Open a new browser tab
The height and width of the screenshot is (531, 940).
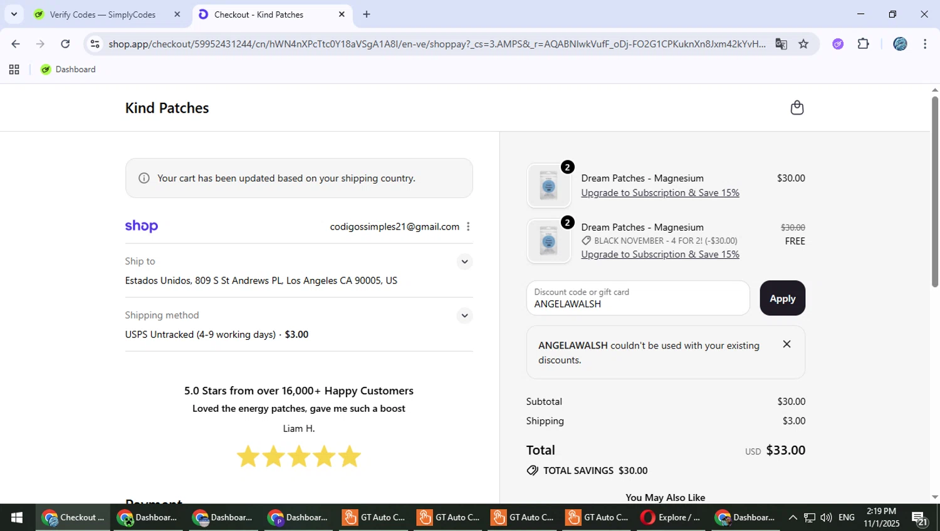[367, 14]
